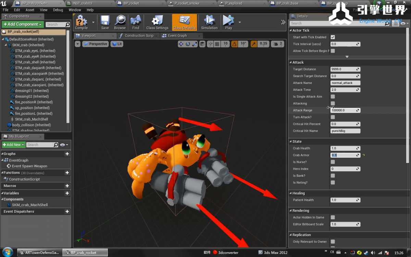Click the Attack Name text field
The width and height of the screenshot is (411, 257).
point(345,83)
